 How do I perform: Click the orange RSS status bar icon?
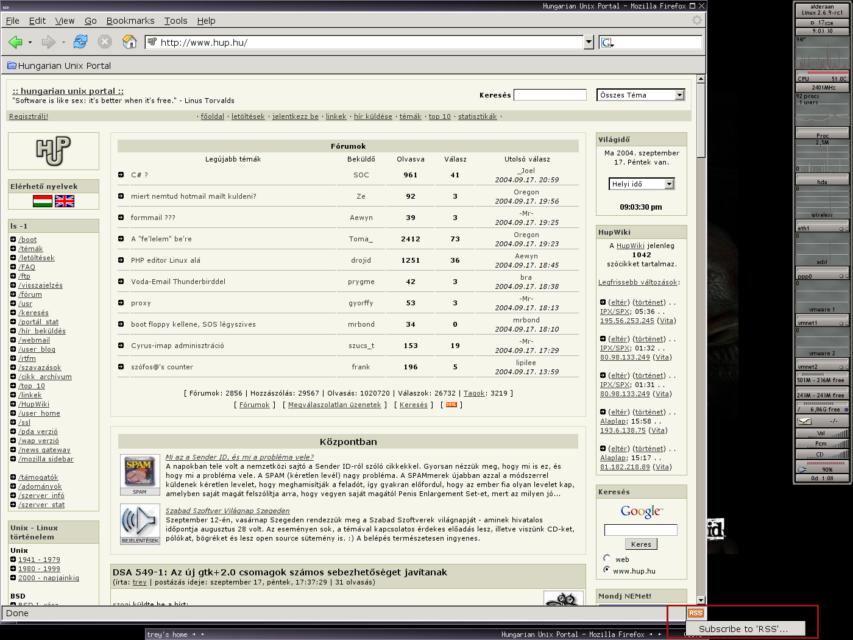pos(695,613)
